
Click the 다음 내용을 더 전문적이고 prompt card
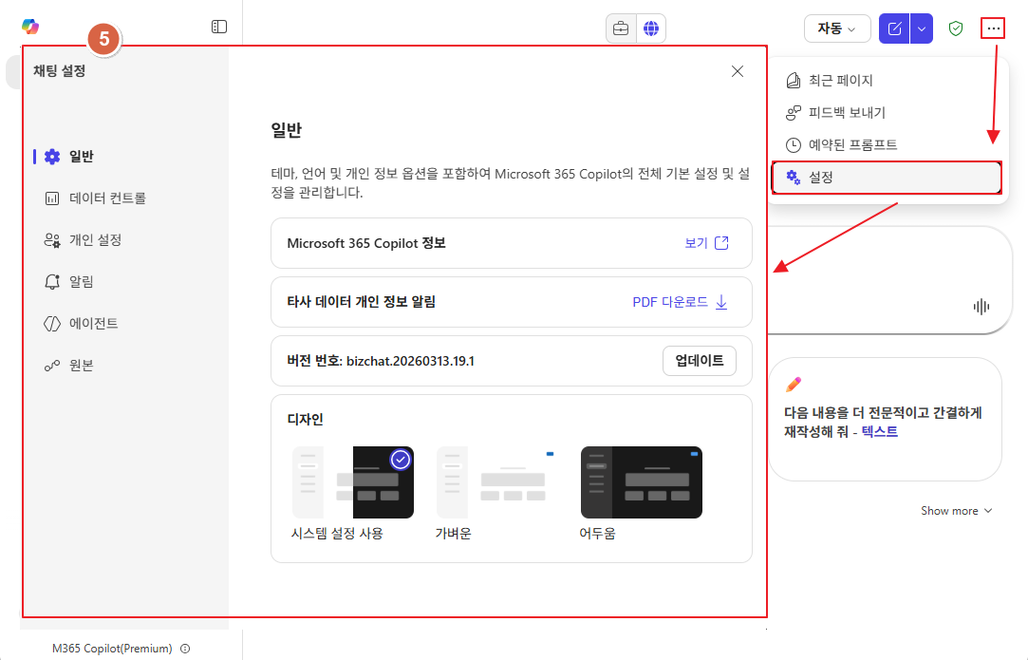885,420
